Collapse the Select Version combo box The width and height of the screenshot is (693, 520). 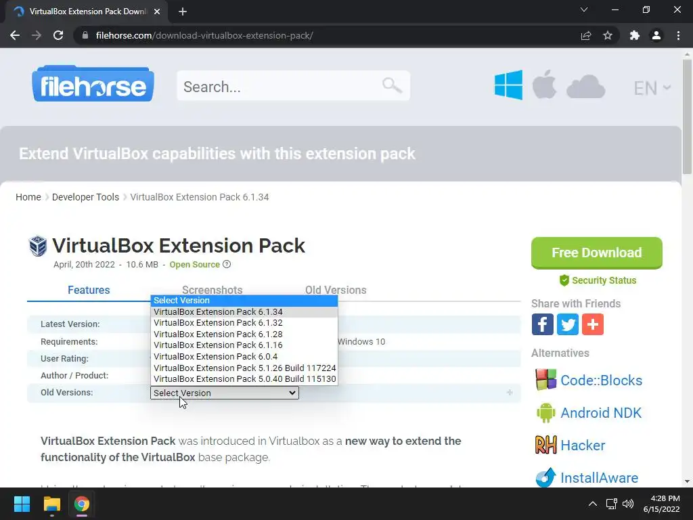[225, 393]
